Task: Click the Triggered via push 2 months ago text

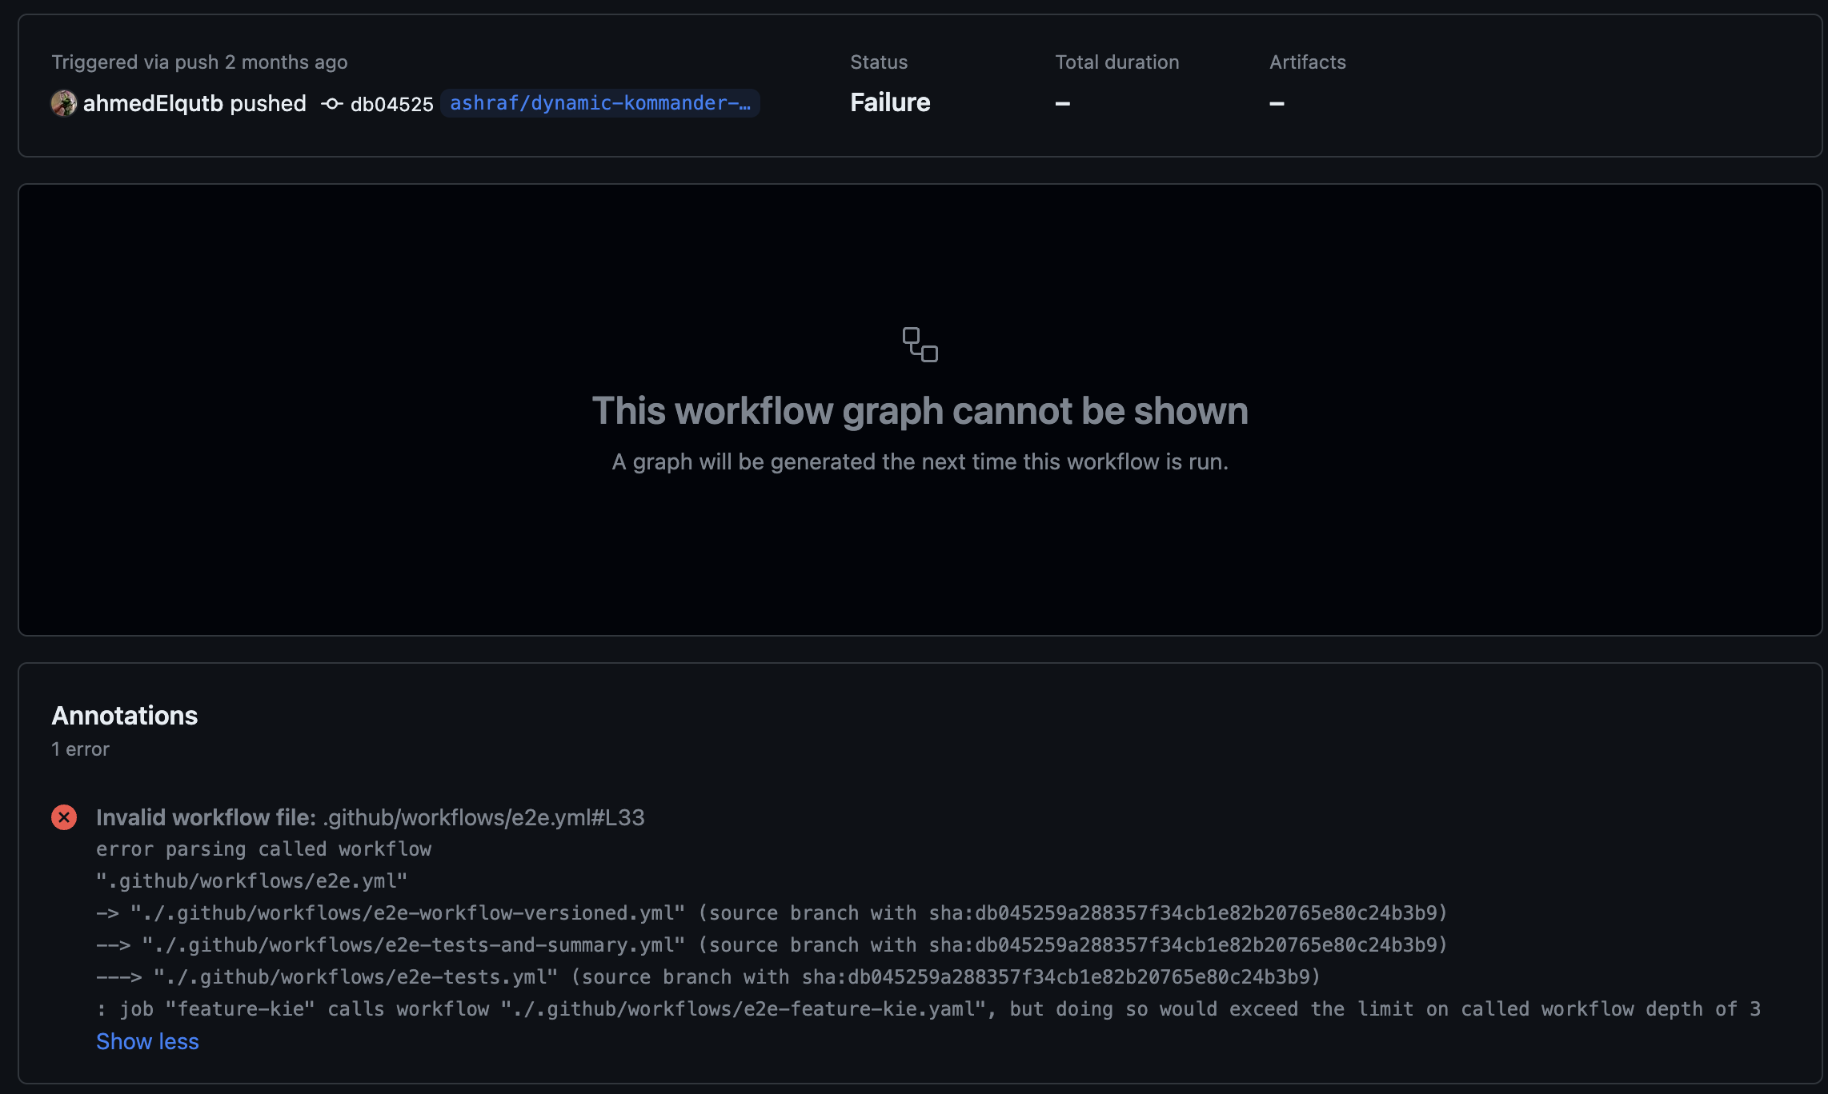Action: (199, 62)
